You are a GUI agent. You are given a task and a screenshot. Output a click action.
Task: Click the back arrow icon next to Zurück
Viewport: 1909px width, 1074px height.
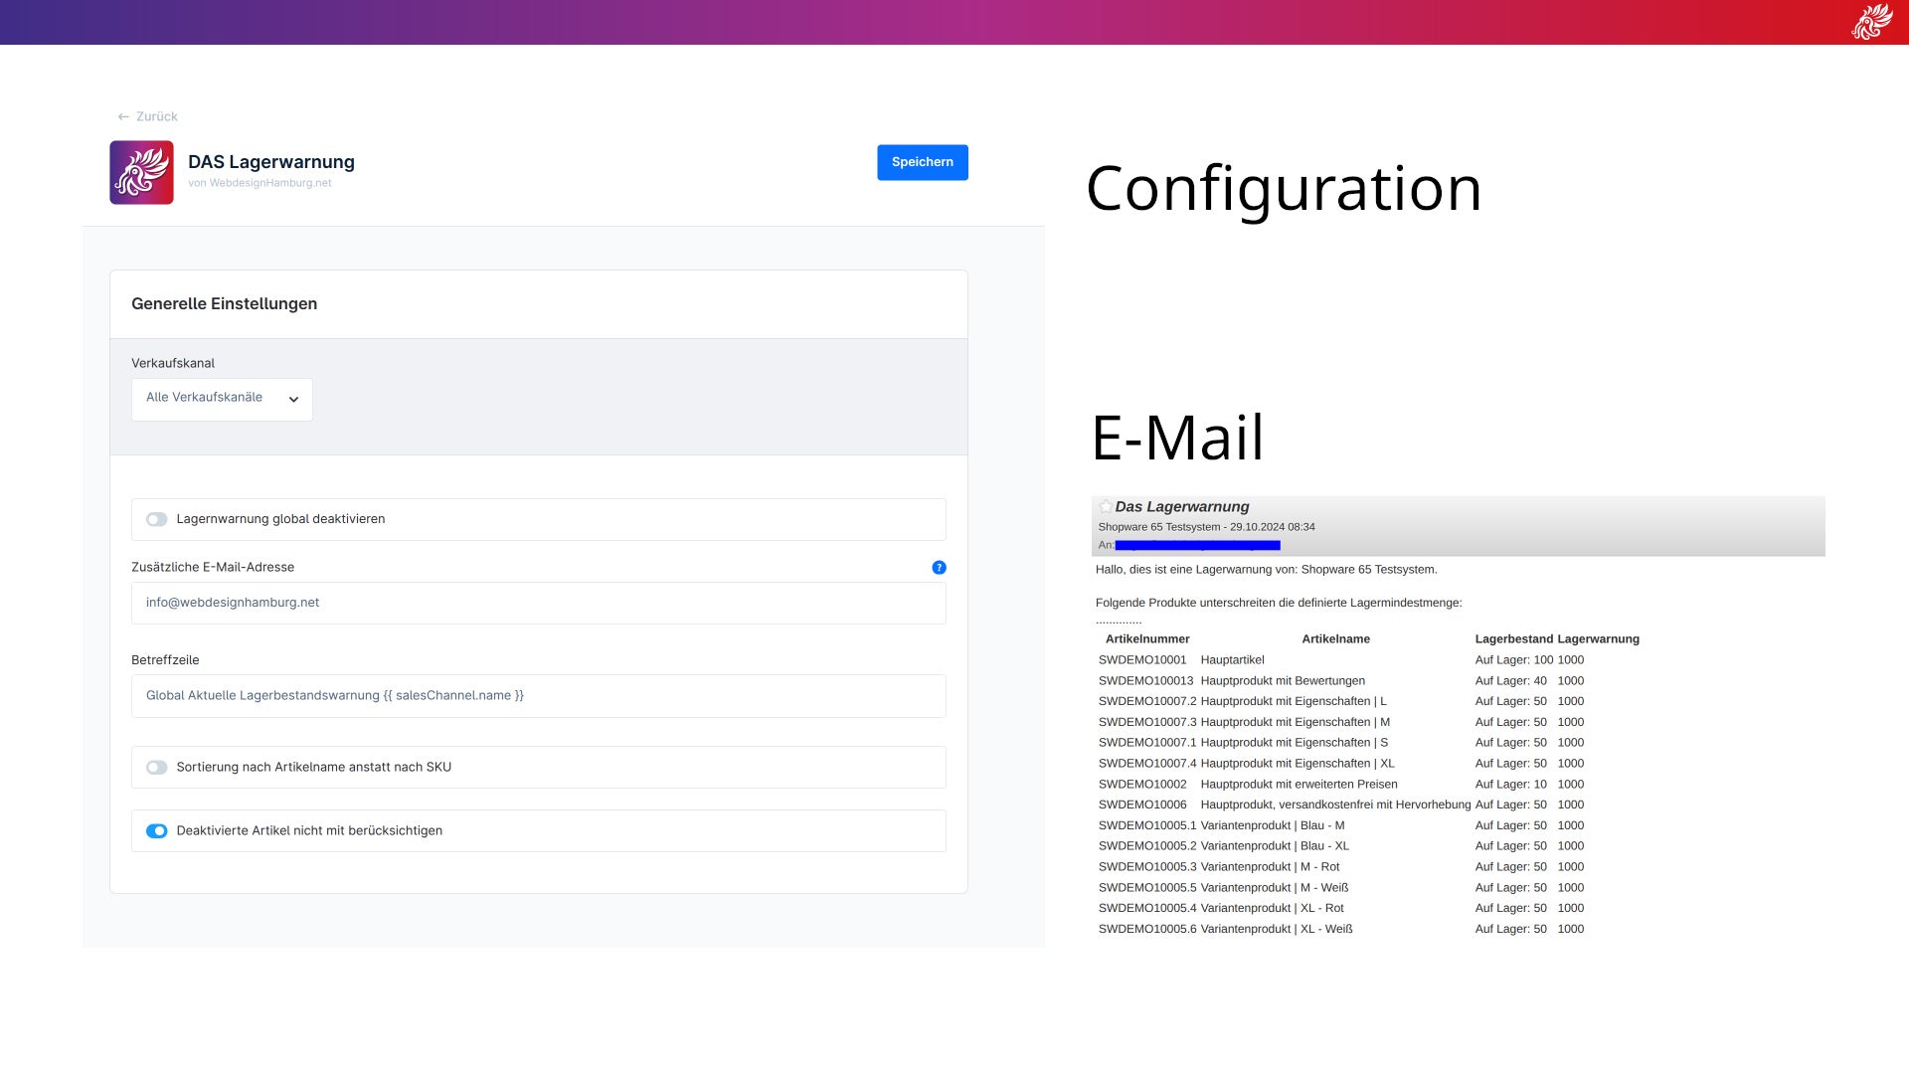click(x=123, y=117)
